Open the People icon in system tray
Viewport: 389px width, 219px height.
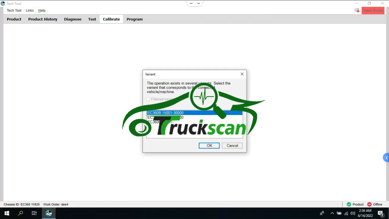(x=322, y=213)
